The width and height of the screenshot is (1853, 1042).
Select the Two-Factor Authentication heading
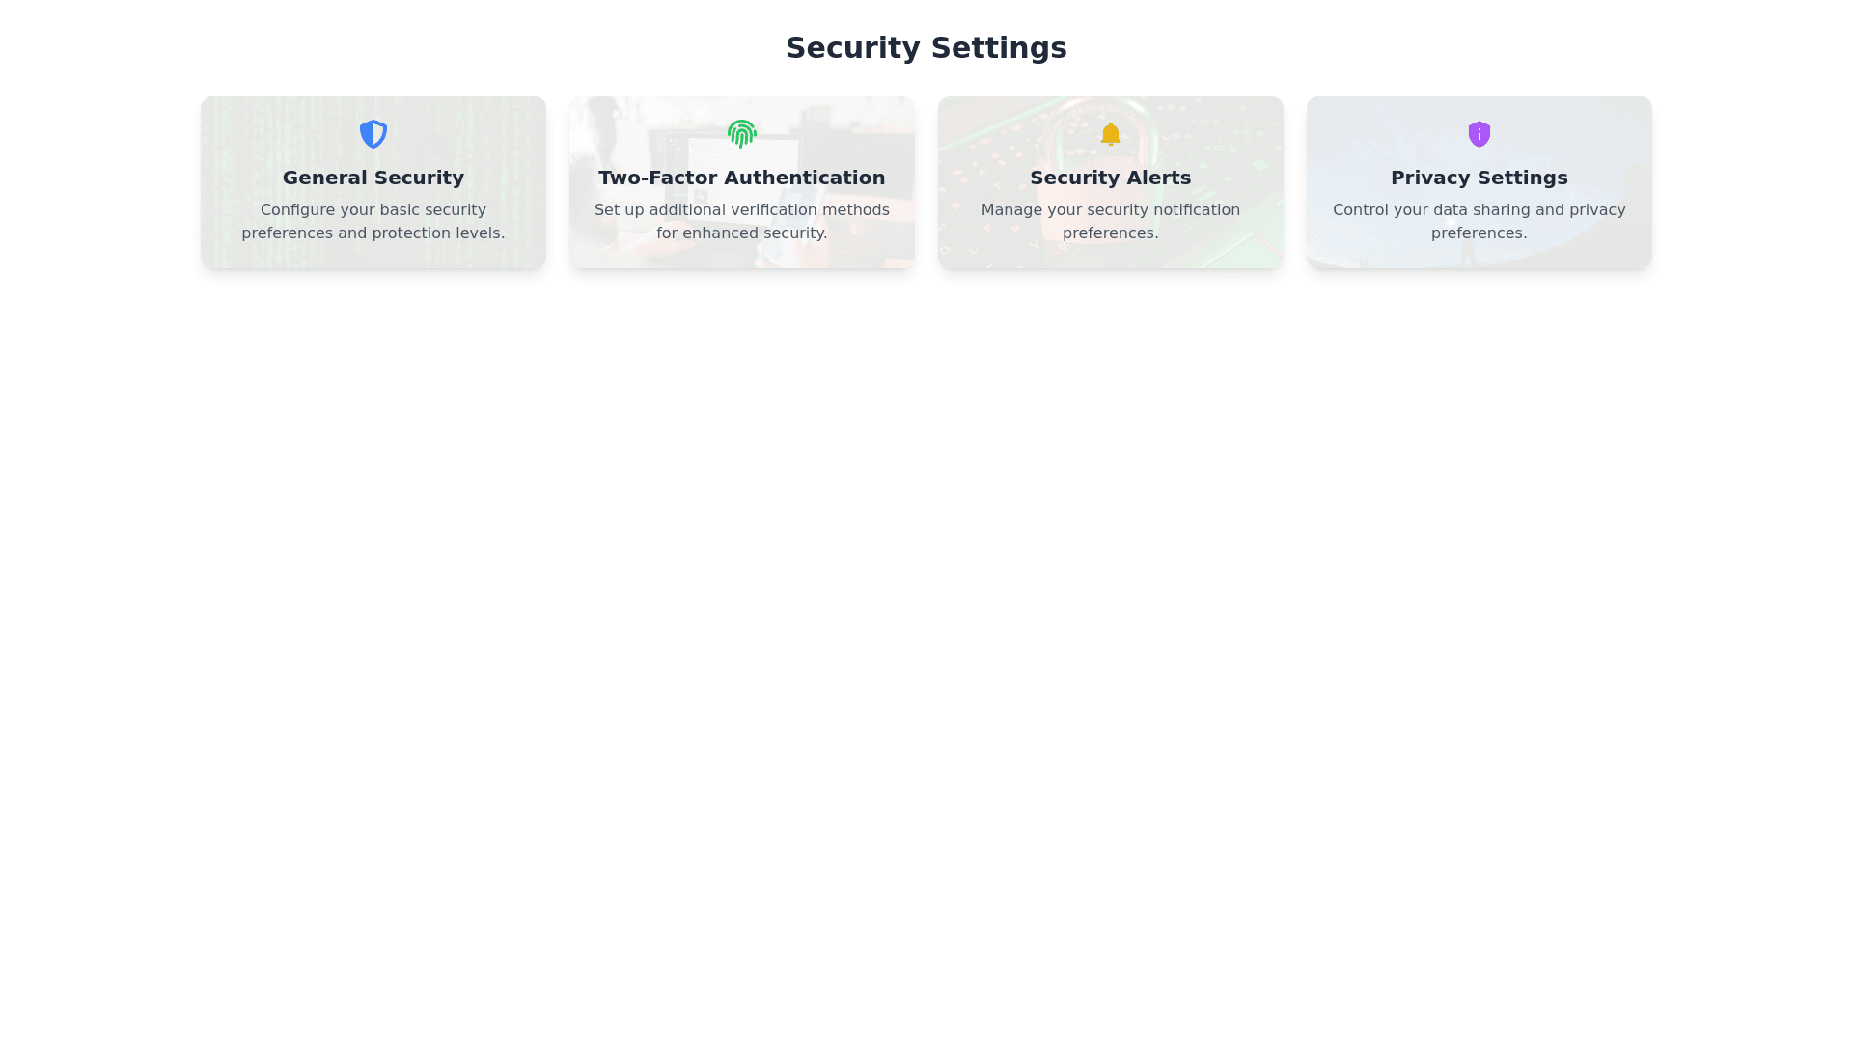(741, 178)
